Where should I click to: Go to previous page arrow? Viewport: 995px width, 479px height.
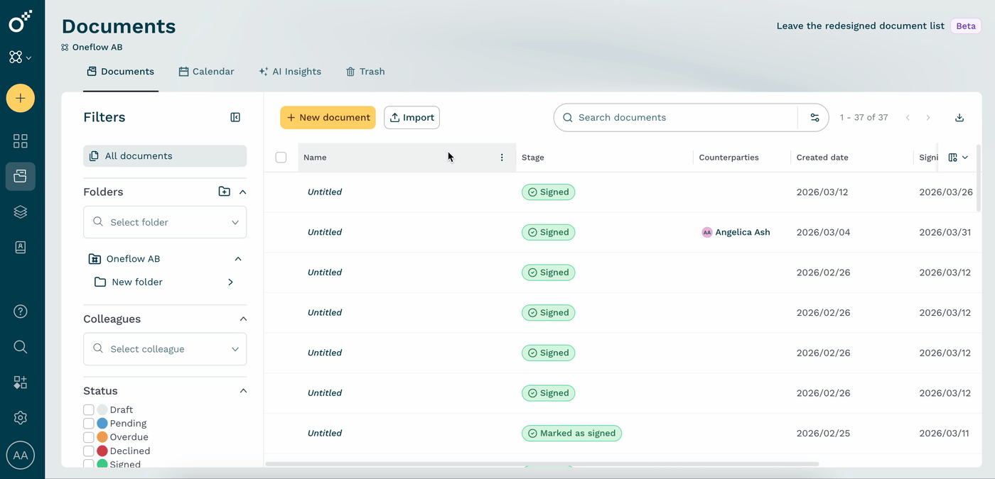point(908,118)
